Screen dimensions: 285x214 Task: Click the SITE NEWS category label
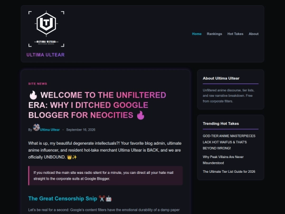(x=37, y=83)
